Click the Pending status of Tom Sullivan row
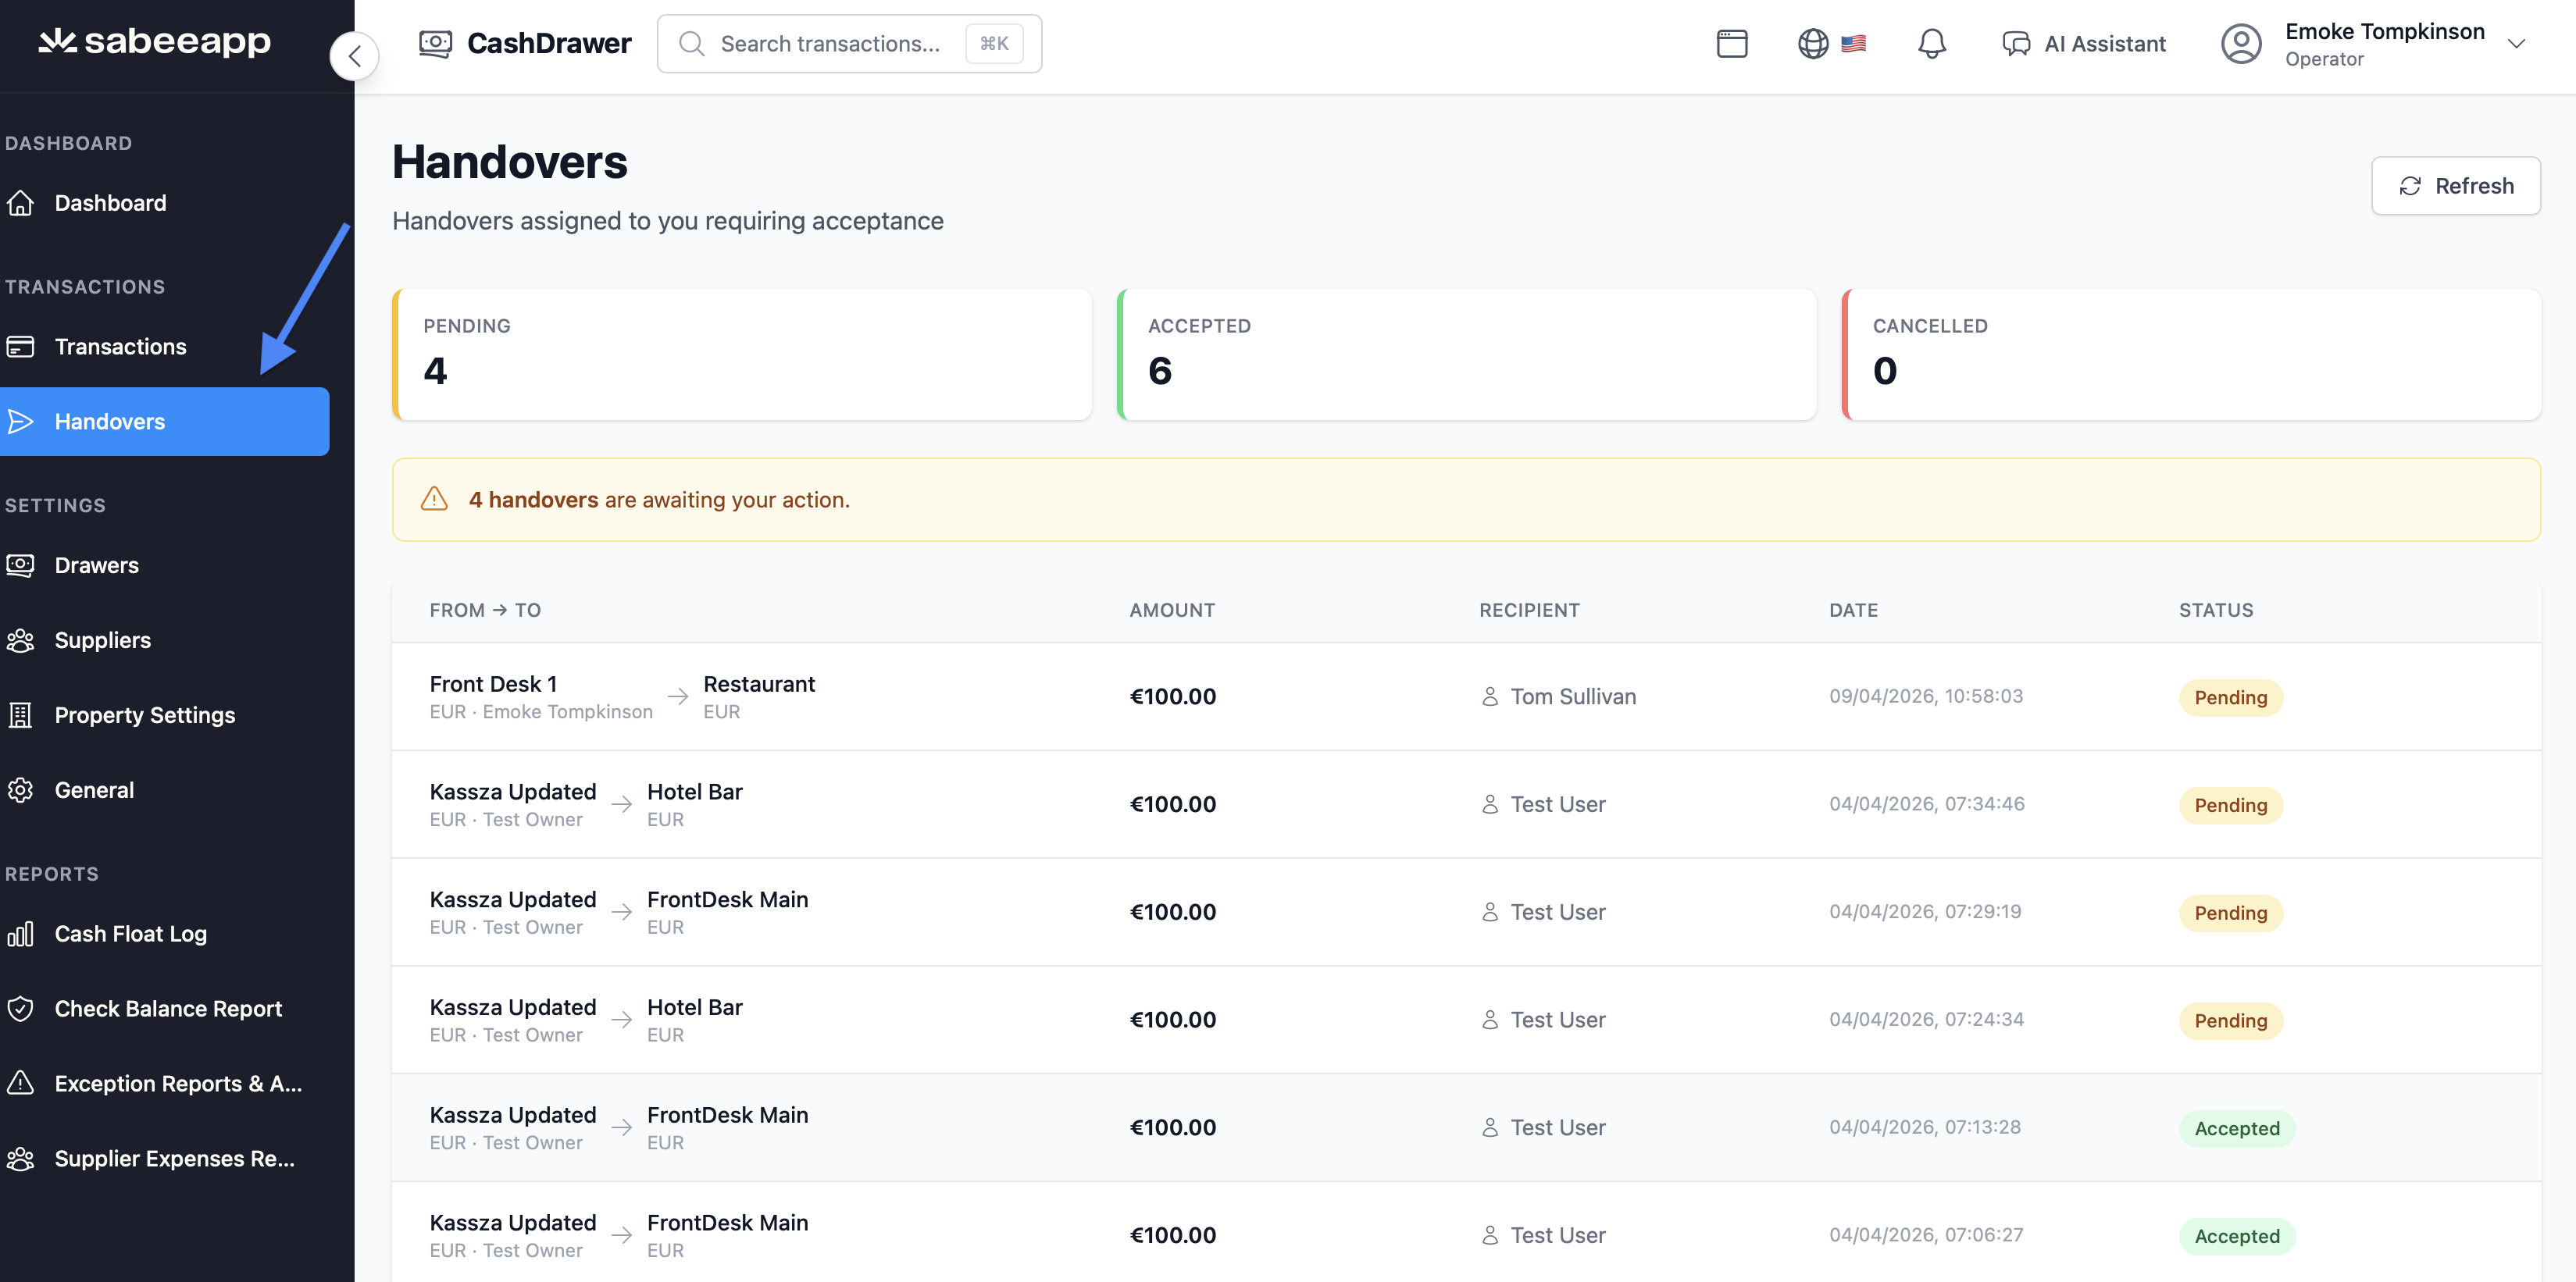Image resolution: width=2576 pixels, height=1282 pixels. (2229, 697)
